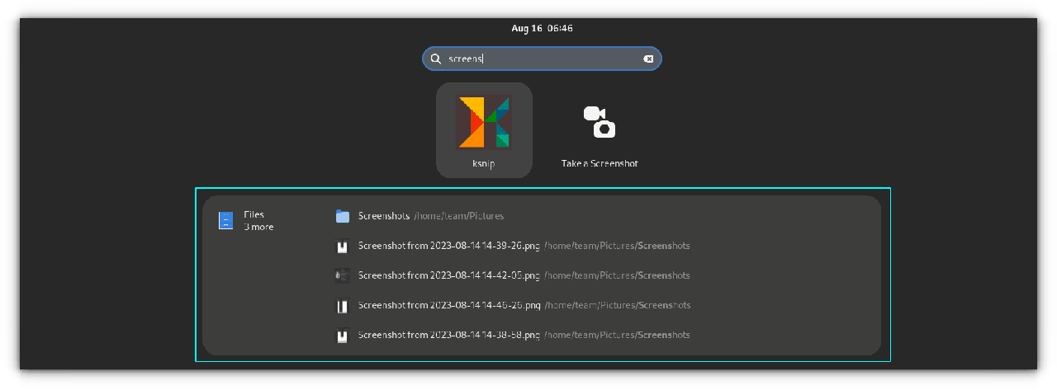Open the blue Screenshots folder icon
1057x390 pixels.
tap(343, 216)
